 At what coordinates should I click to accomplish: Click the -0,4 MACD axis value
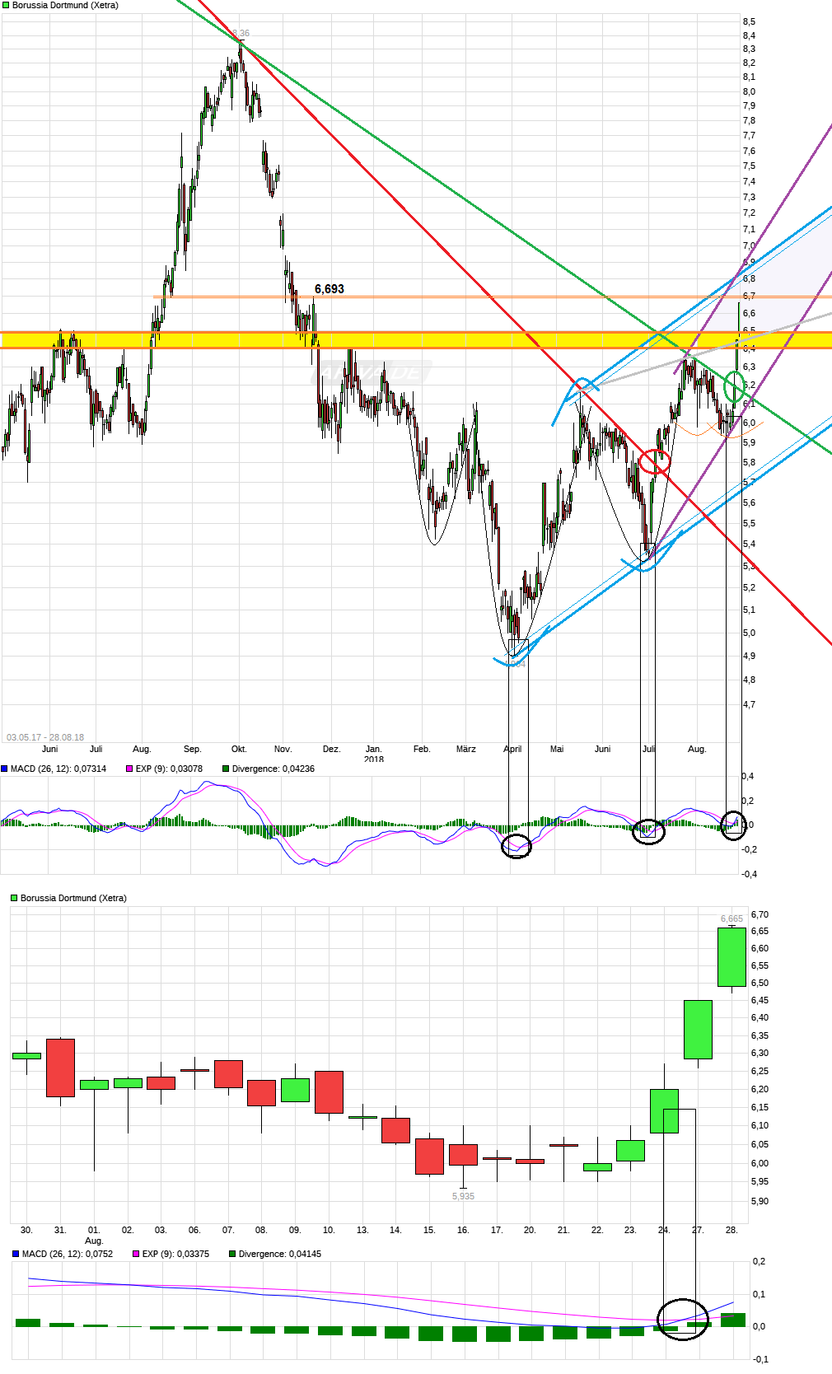point(750,874)
